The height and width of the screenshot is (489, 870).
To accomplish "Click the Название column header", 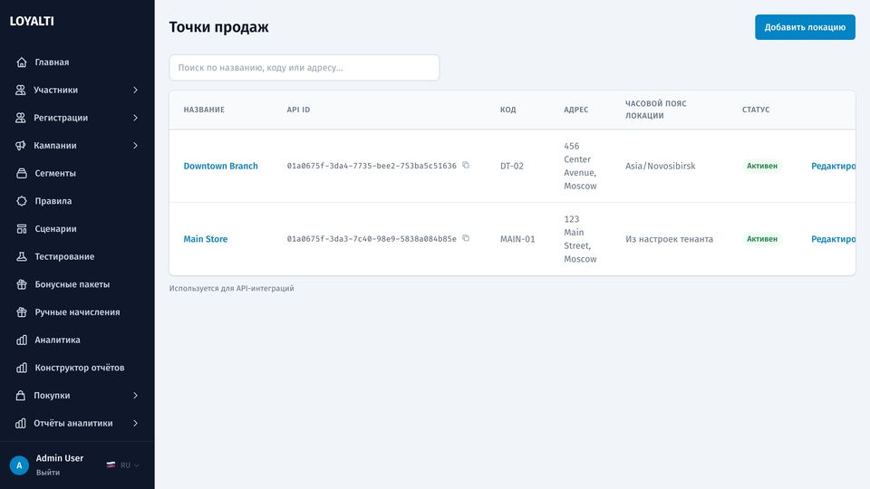I will coord(204,110).
